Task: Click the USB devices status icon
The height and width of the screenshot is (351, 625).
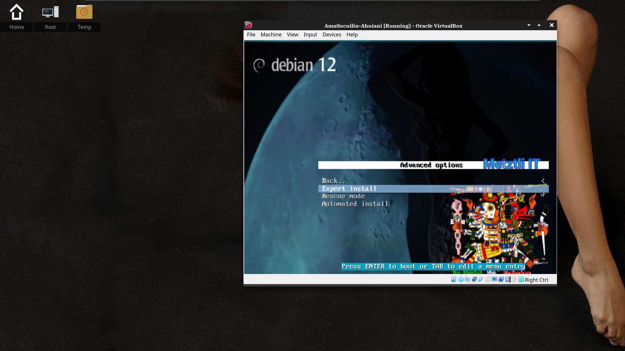Action: pos(481,279)
